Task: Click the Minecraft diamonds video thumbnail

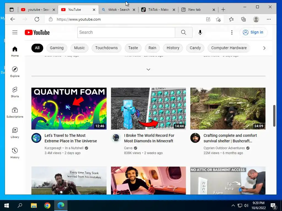Action: (x=148, y=109)
